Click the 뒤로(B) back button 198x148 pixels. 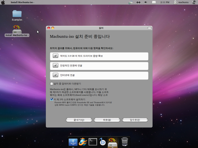tap(107, 120)
